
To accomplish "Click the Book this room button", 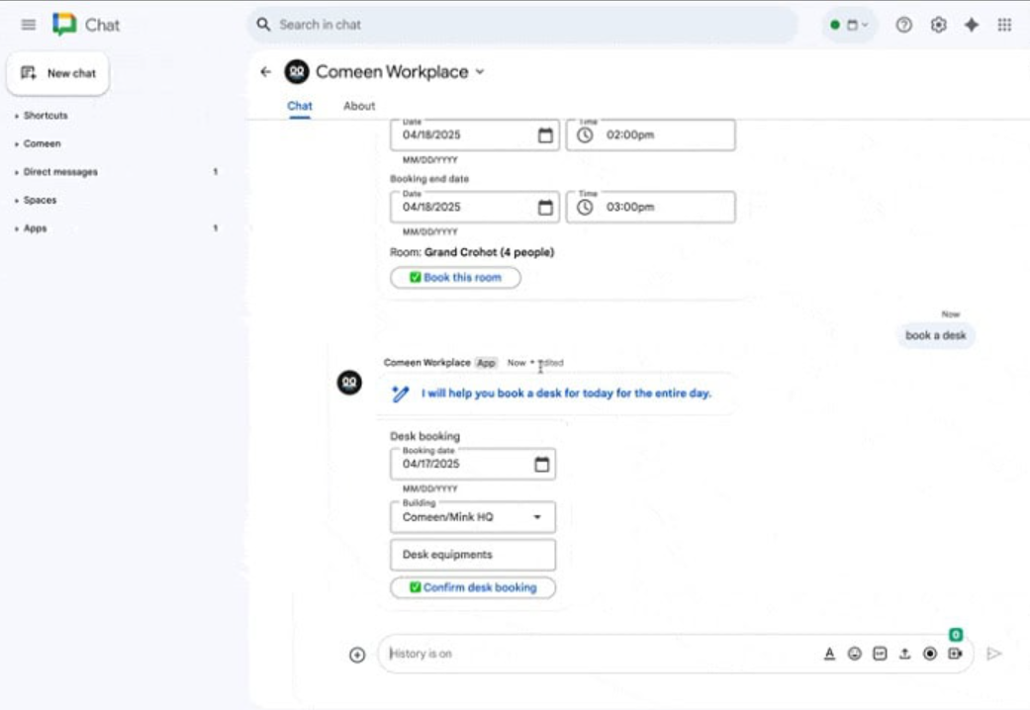I will click(455, 278).
